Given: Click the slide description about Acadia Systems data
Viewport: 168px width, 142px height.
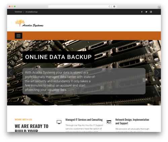Looking at the screenshot, I should (x=60, y=81).
